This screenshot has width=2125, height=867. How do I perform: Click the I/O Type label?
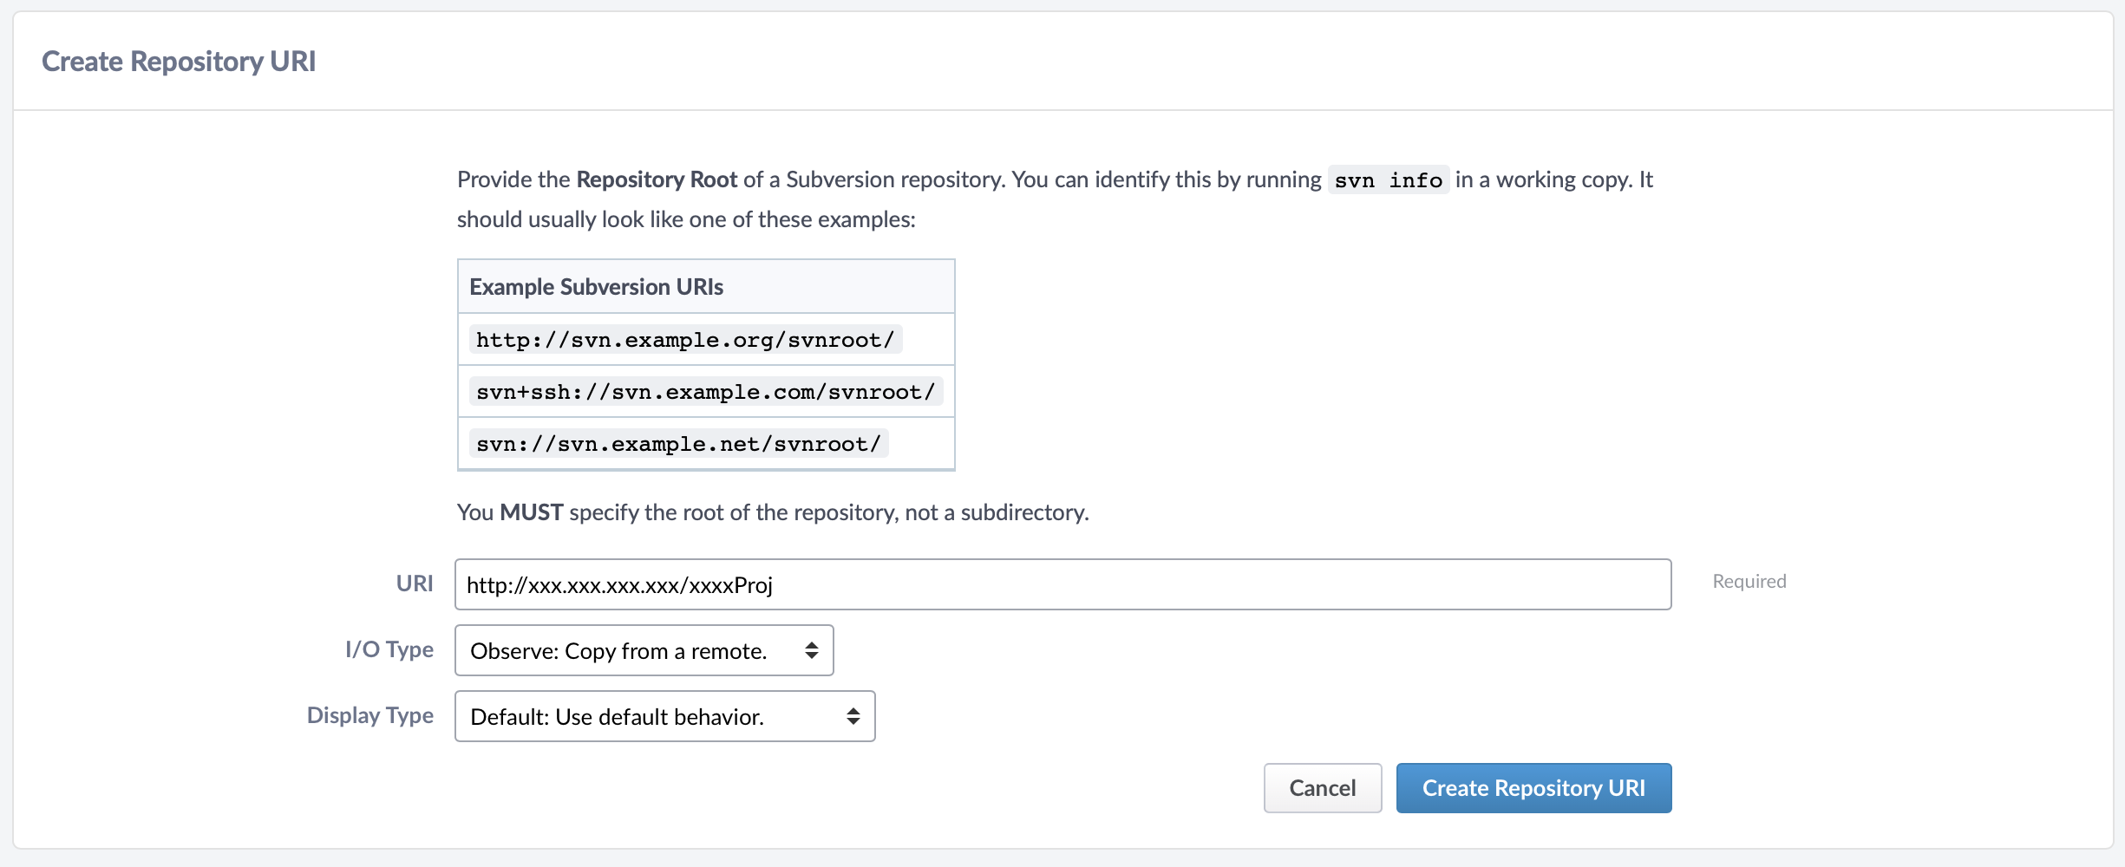(389, 649)
